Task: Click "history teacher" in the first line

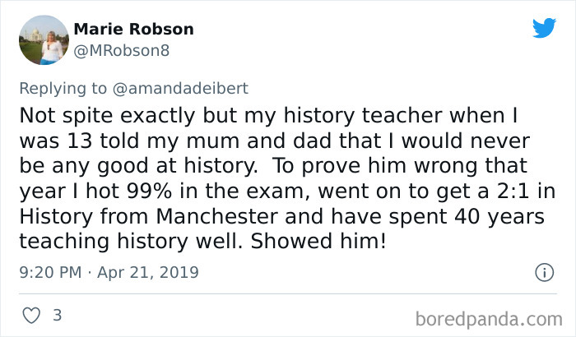Action: [363, 116]
